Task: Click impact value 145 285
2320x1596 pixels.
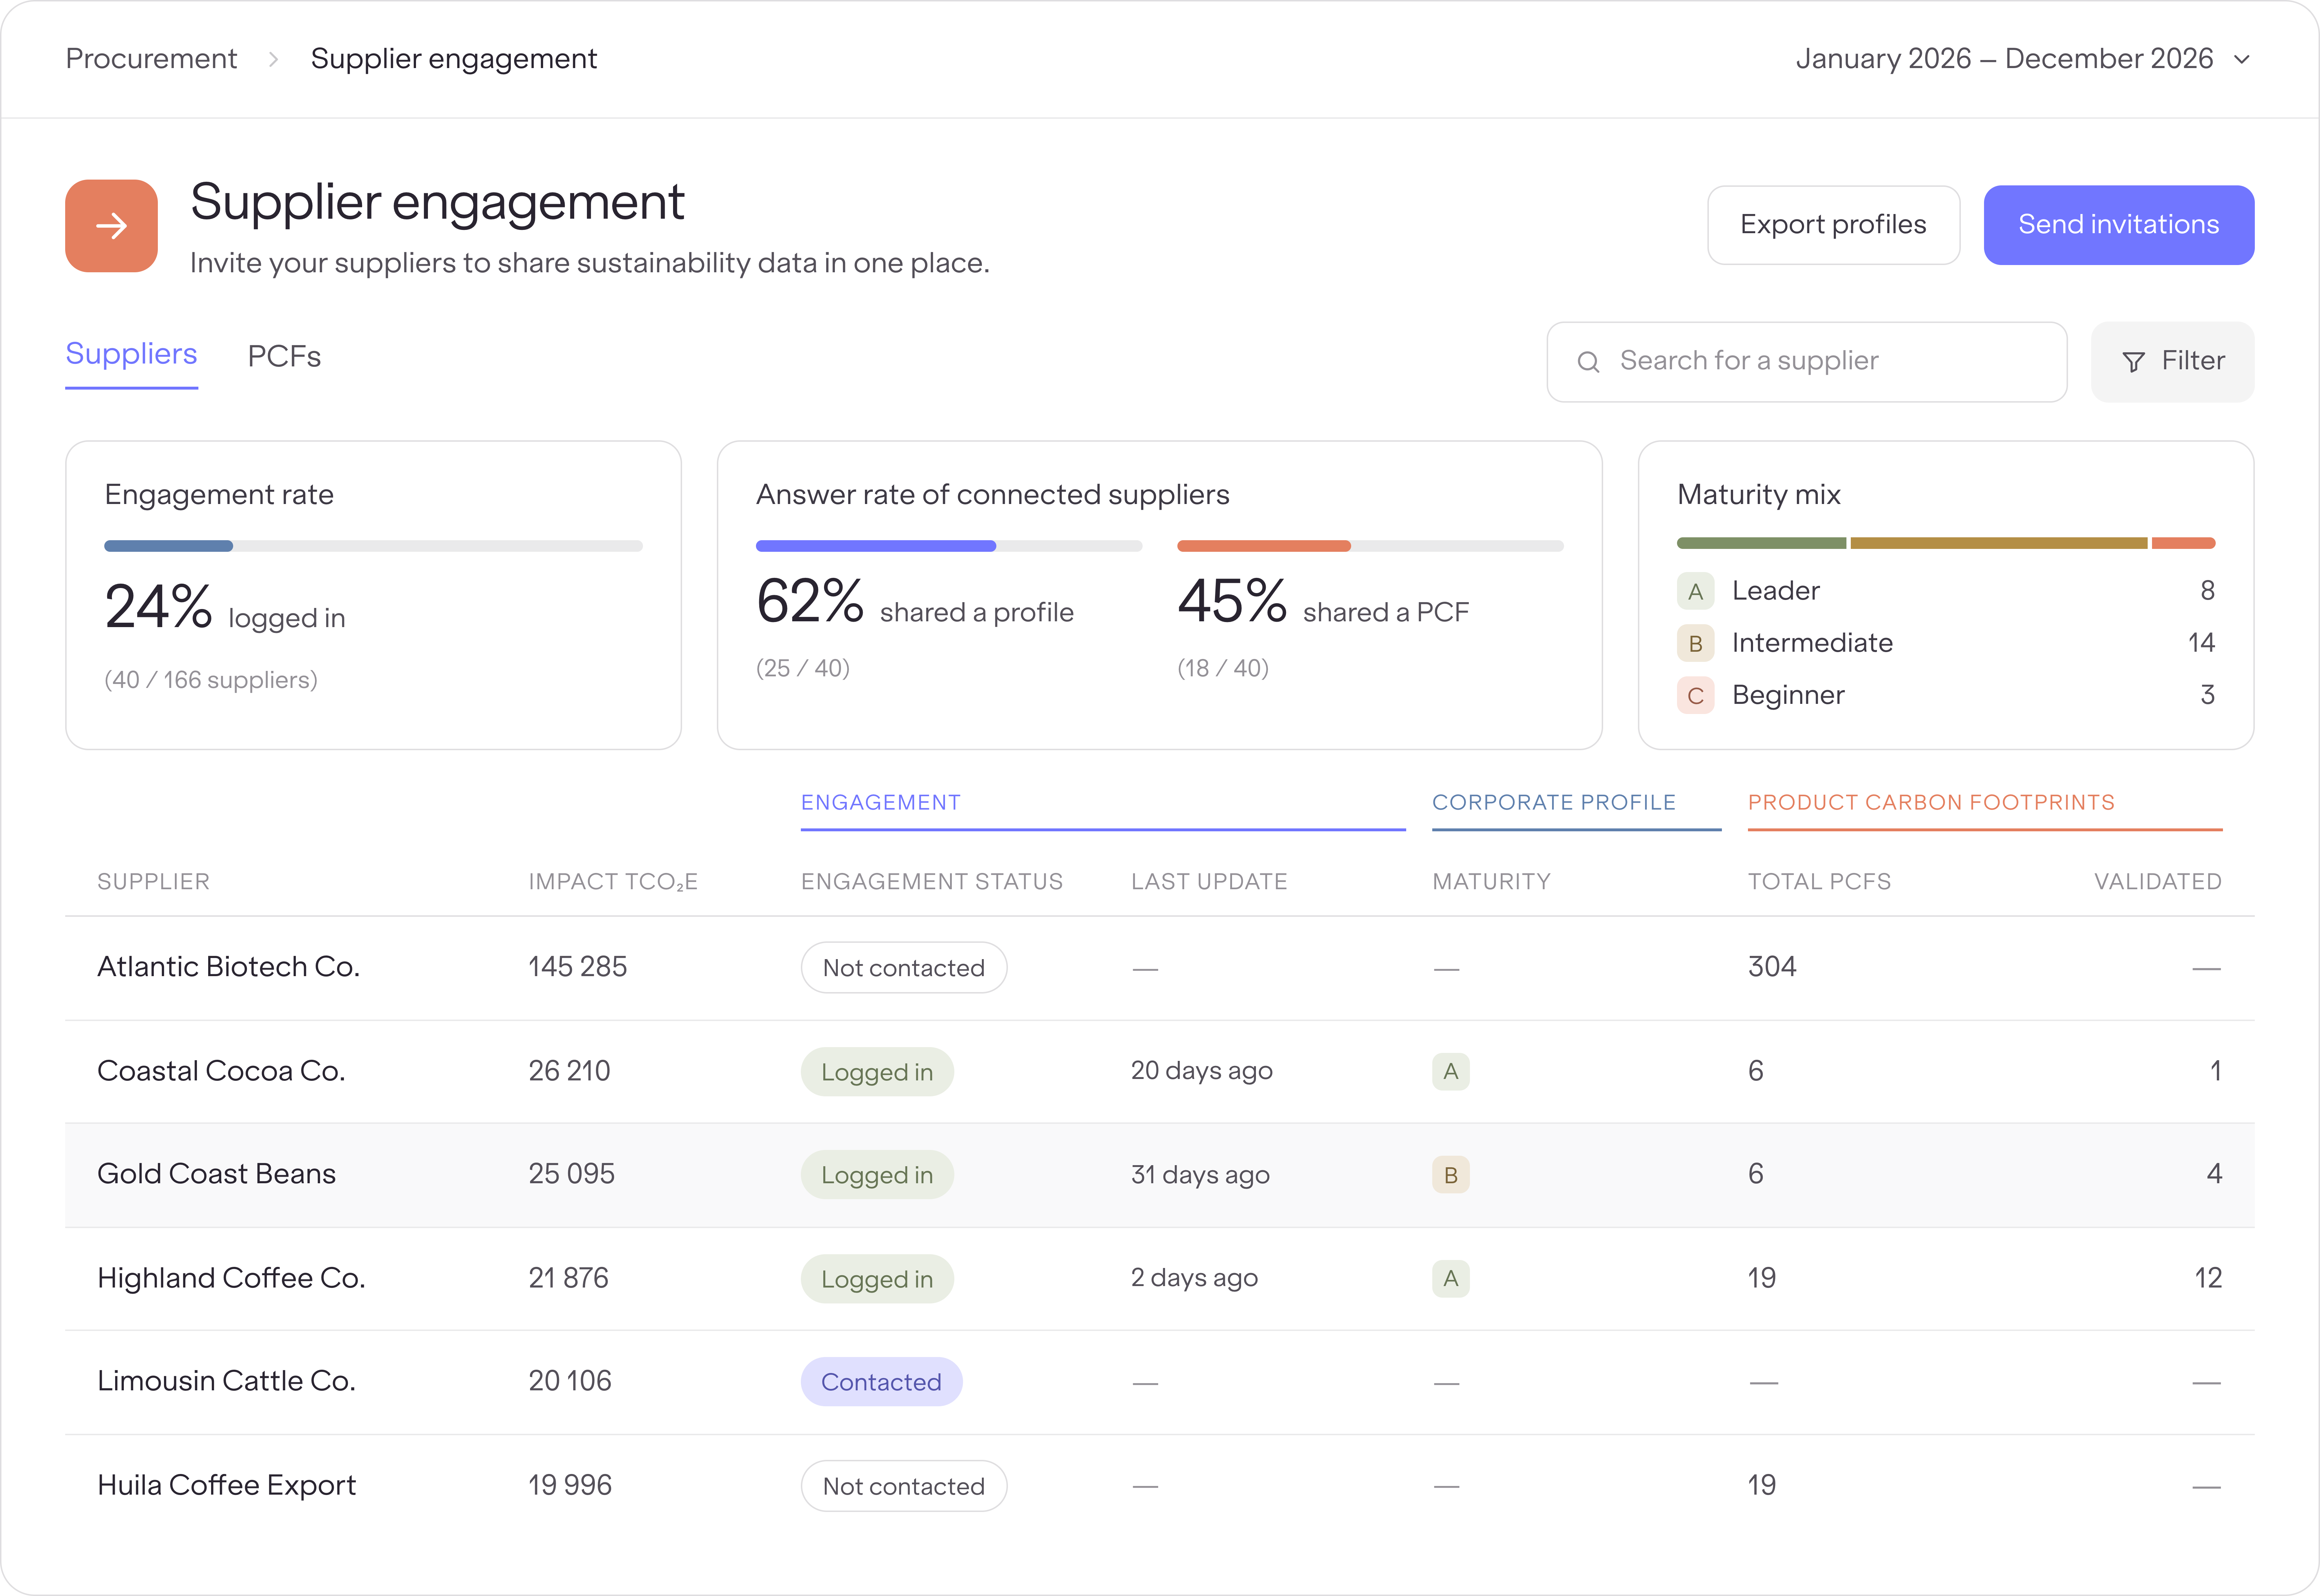Action: (x=577, y=967)
